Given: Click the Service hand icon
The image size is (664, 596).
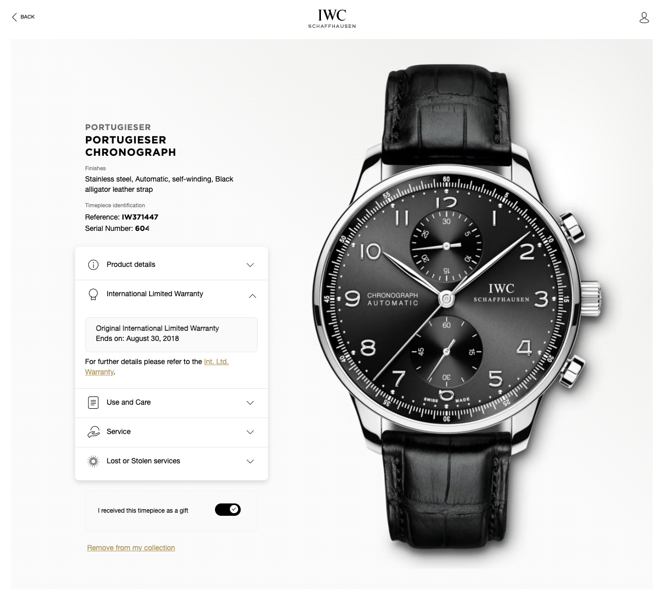Looking at the screenshot, I should point(93,432).
